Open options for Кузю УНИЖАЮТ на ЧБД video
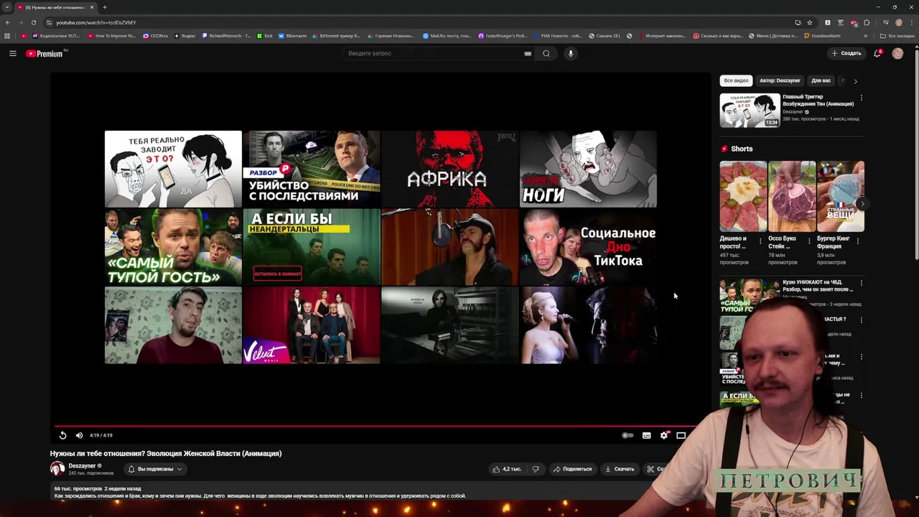Screen dimensions: 919x517 (x=861, y=283)
